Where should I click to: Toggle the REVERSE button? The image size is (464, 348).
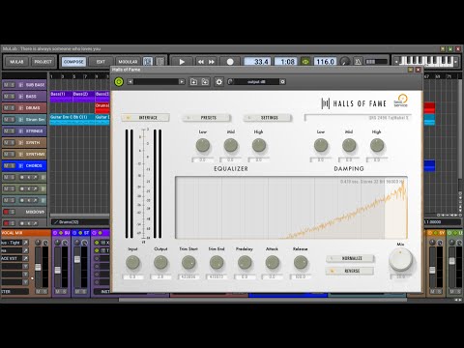350,271
